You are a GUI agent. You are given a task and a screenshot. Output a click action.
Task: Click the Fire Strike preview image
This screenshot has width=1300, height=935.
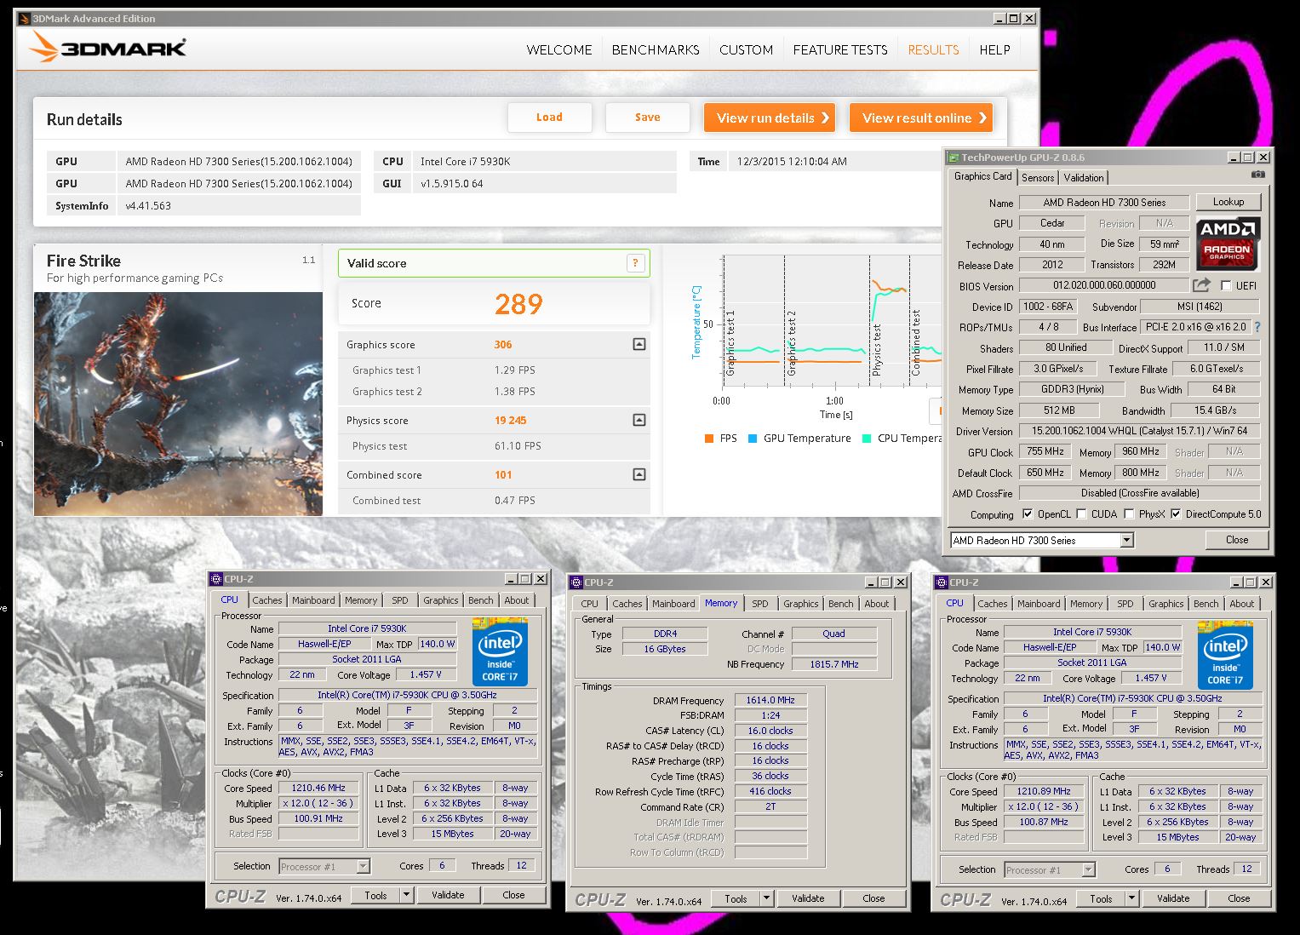point(178,404)
